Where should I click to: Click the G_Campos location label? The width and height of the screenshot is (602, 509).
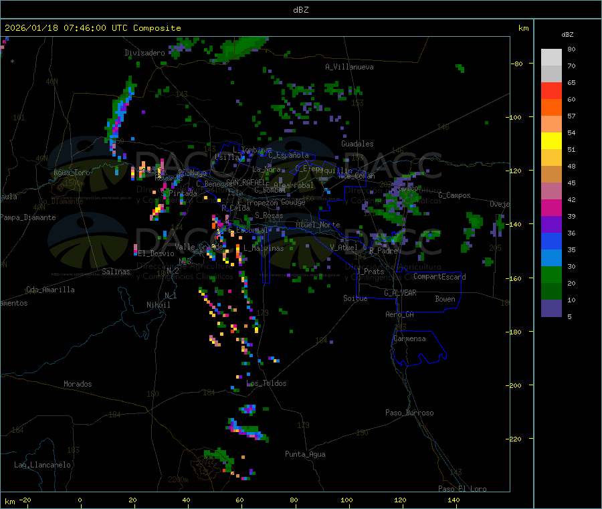coord(455,195)
